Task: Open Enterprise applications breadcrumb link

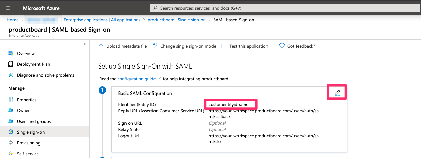Action: [x=102, y=20]
